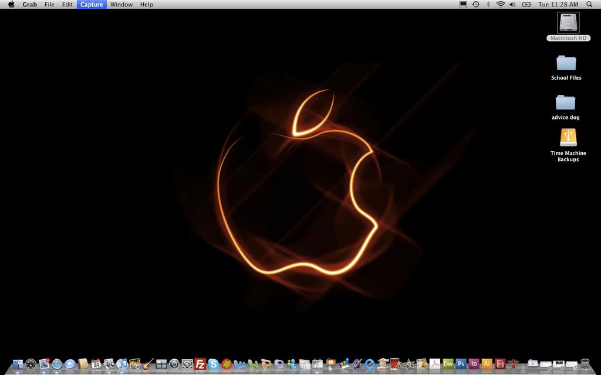601x375 pixels.
Task: Open Time Machine status menu in menu bar
Action: click(475, 4)
